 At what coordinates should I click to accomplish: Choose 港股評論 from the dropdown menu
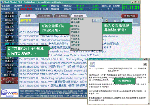coord(75,29)
